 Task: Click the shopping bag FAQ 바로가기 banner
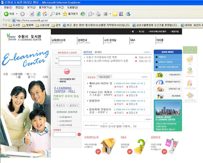(x=168, y=75)
